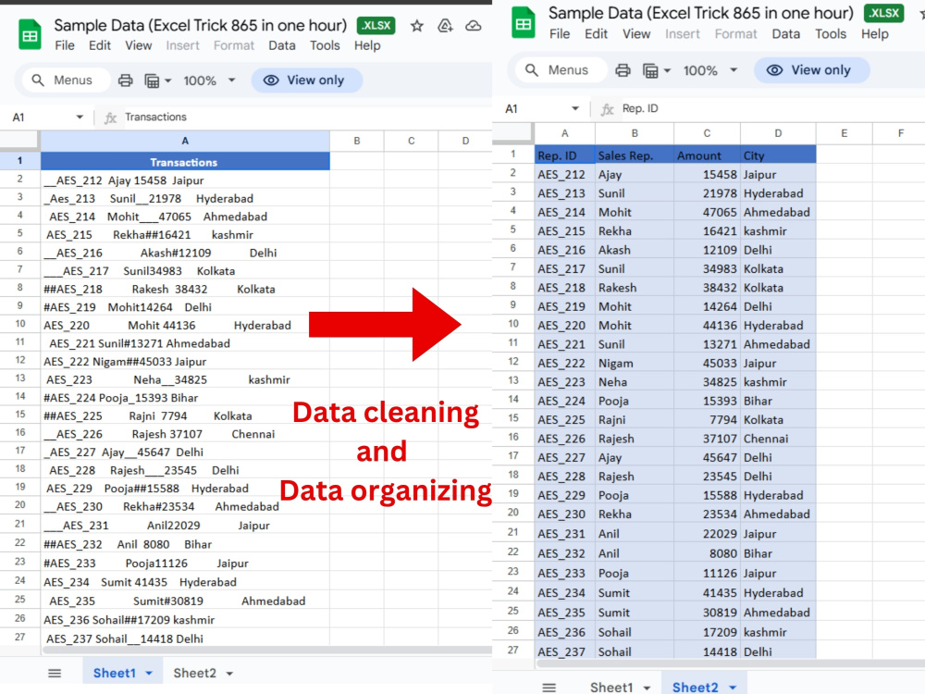
Task: Click Google Sheets logo in right window
Action: pyautogui.click(x=524, y=22)
